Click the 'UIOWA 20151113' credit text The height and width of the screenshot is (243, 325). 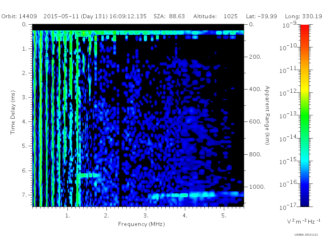click(x=306, y=235)
